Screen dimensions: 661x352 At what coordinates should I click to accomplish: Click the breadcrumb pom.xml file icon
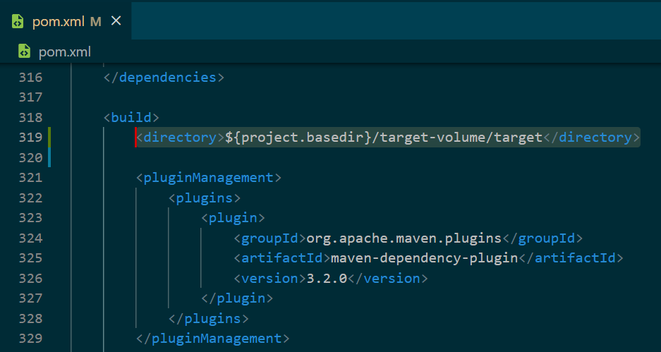coord(24,51)
